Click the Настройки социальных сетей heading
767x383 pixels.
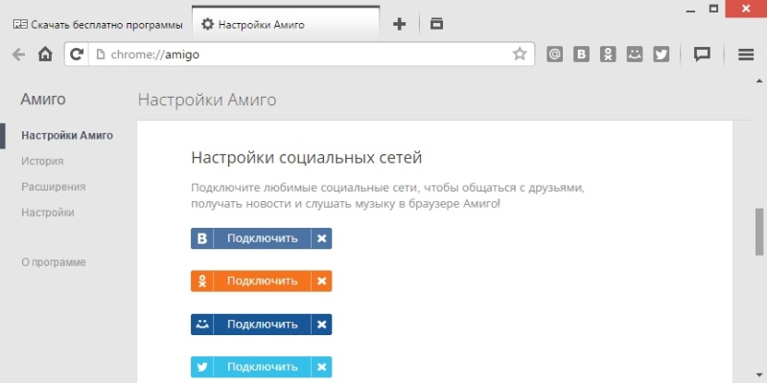pyautogui.click(x=306, y=158)
